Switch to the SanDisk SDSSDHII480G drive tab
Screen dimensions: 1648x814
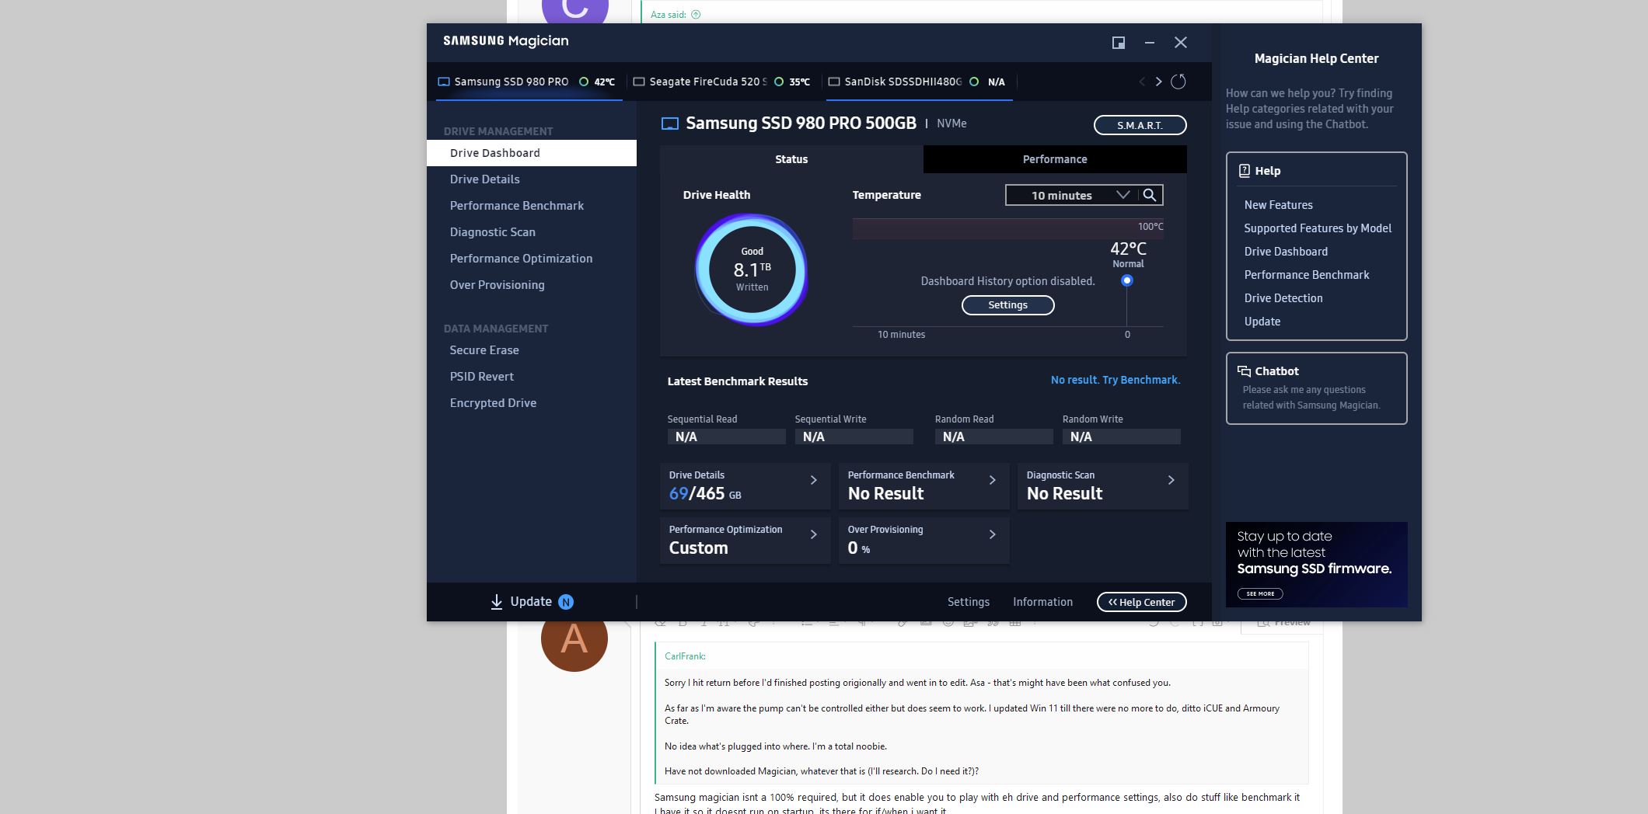point(920,82)
